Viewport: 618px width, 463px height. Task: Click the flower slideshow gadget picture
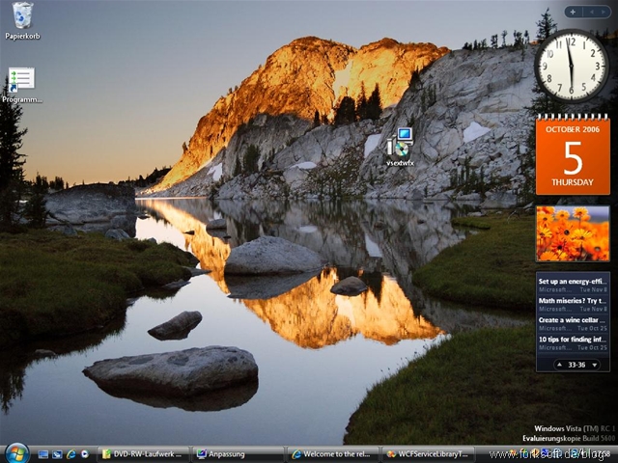pyautogui.click(x=573, y=233)
